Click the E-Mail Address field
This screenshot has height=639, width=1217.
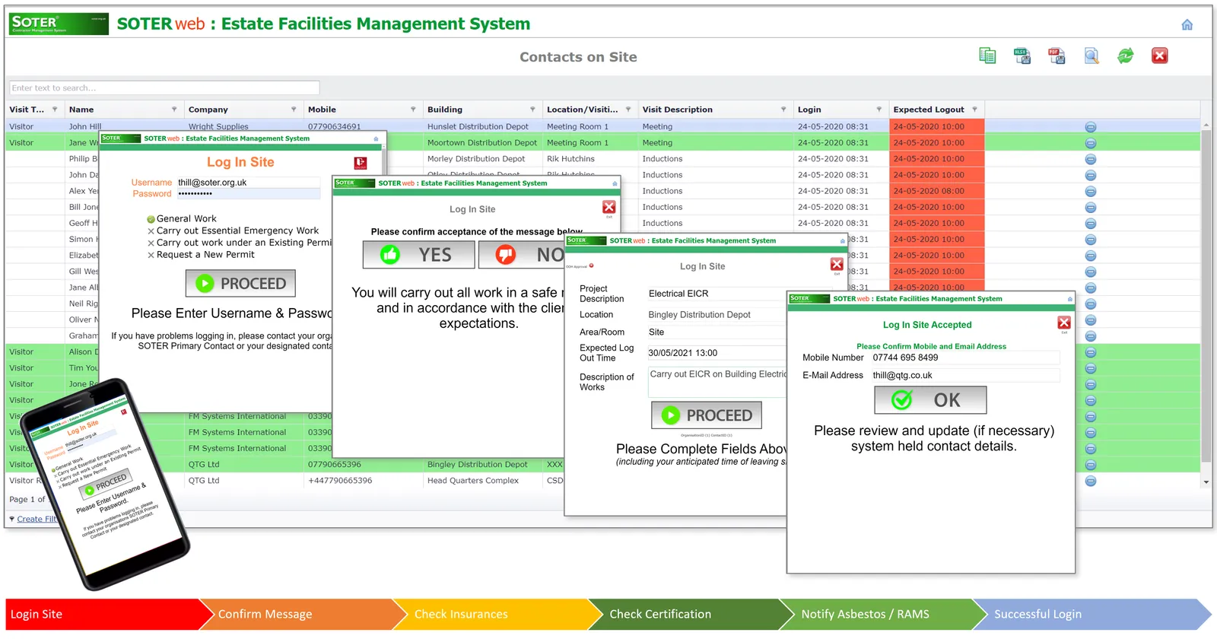tap(965, 376)
